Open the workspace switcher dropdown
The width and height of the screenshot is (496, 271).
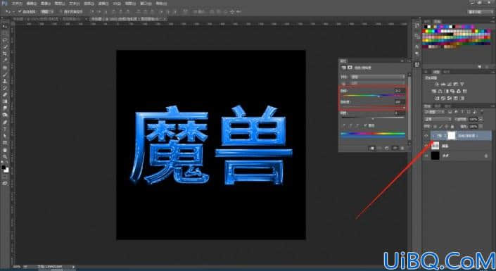pos(481,12)
